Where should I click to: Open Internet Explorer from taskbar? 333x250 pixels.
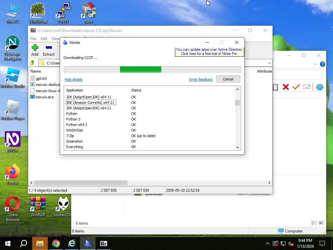[72, 243]
